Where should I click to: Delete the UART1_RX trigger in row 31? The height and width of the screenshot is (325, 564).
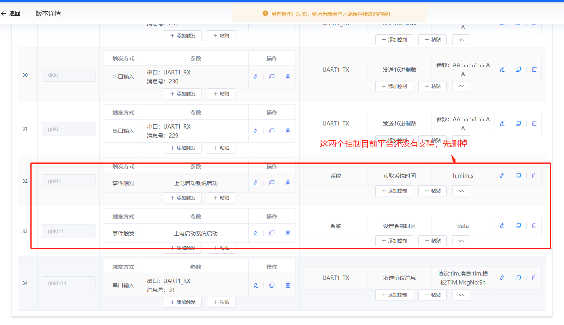pos(288,131)
